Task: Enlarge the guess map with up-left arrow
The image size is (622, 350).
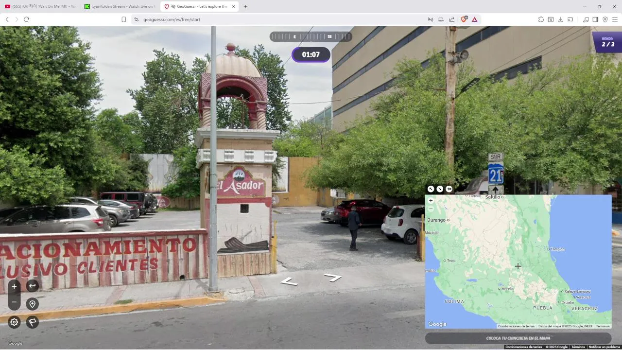Action: pos(431,189)
